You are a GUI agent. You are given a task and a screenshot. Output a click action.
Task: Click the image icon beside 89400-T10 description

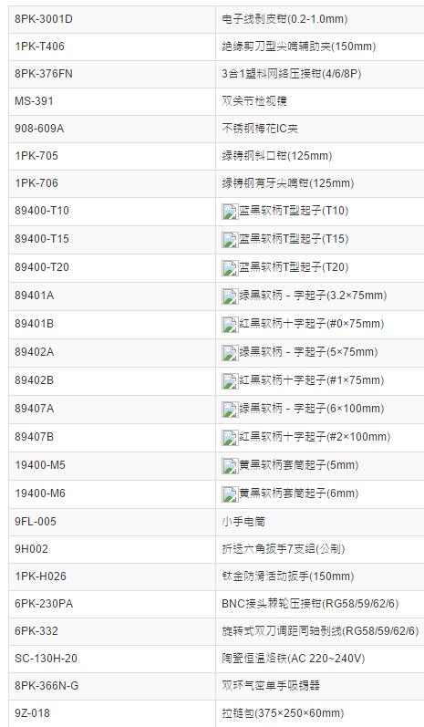[230, 212]
